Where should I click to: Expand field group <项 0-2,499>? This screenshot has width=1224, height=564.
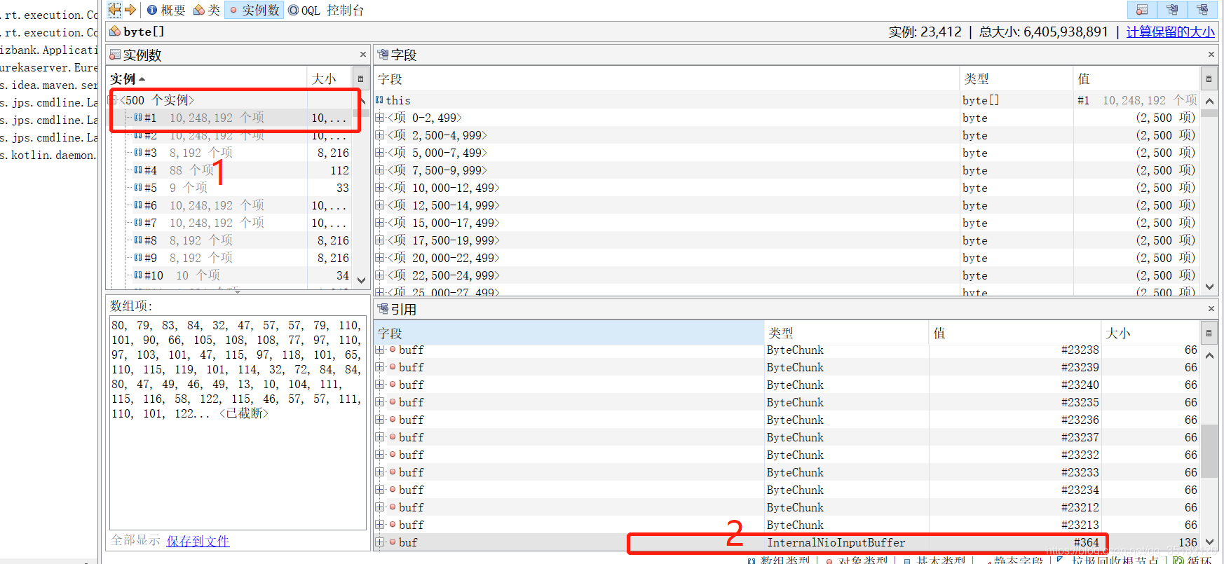click(380, 118)
